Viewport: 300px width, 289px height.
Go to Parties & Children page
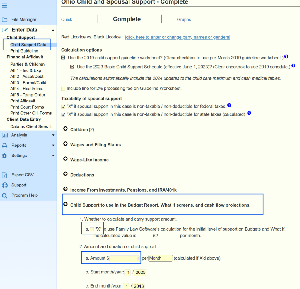tap(27, 64)
